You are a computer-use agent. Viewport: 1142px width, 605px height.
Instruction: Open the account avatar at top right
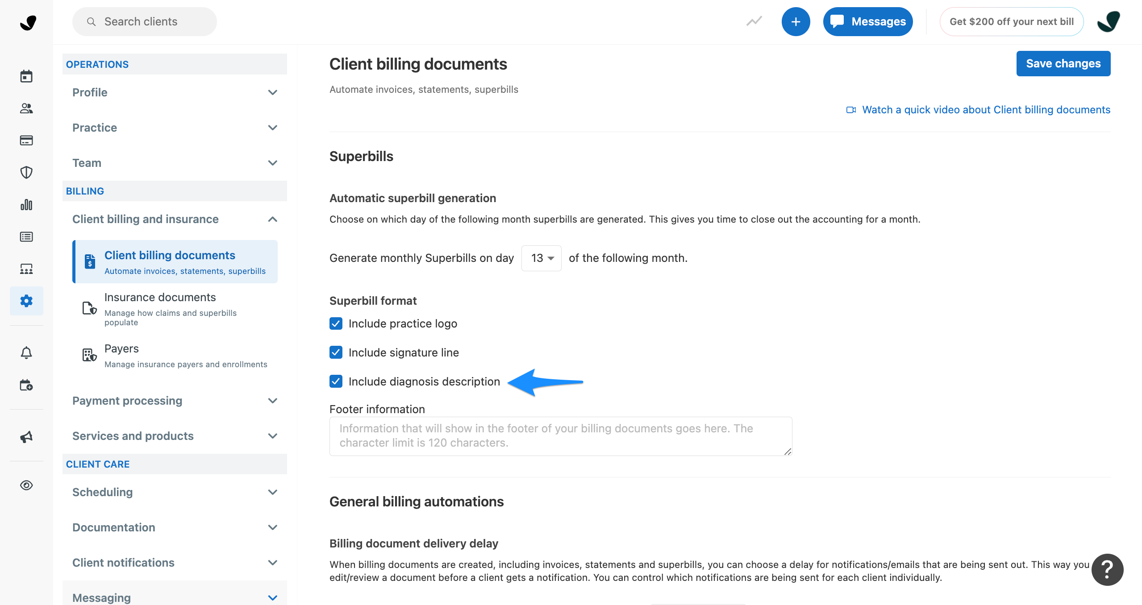pos(1109,21)
